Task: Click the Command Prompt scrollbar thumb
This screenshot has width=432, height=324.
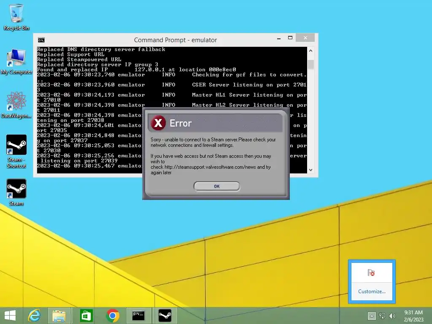Action: pyautogui.click(x=311, y=65)
